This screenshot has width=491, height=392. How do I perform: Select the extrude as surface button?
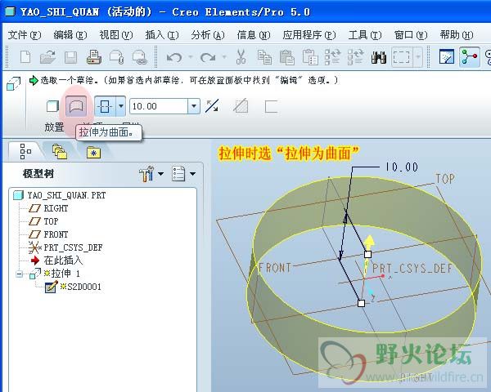click(x=76, y=106)
